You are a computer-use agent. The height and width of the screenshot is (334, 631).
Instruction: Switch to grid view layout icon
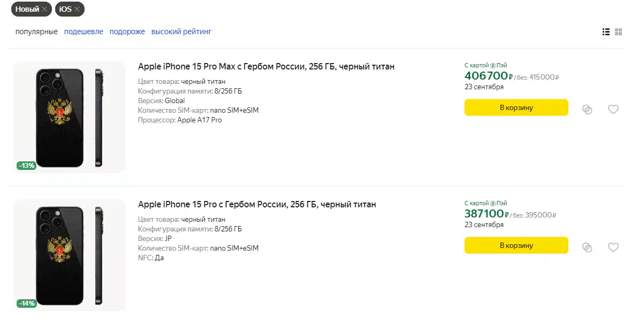[x=619, y=32]
